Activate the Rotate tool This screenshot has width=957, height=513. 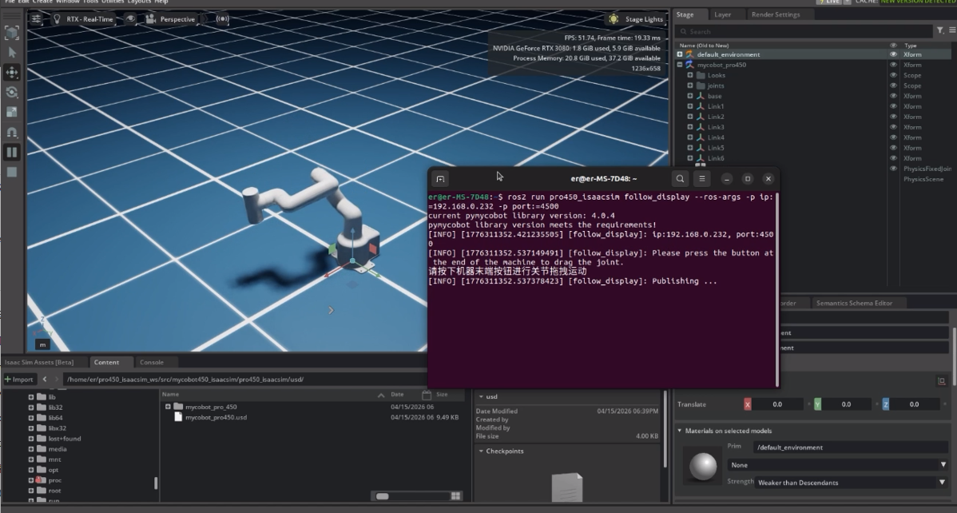pos(12,92)
